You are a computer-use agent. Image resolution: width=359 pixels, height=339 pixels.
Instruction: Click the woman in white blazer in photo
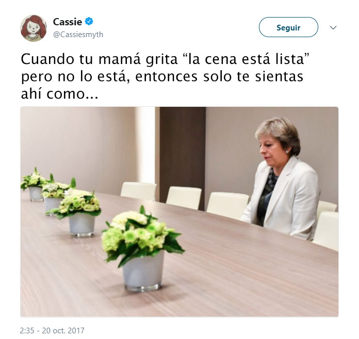(x=282, y=179)
